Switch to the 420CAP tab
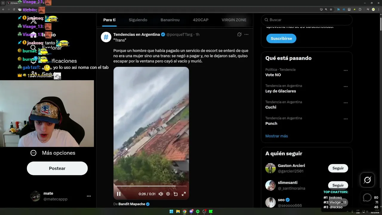This screenshot has height=215, width=382. coord(201,20)
